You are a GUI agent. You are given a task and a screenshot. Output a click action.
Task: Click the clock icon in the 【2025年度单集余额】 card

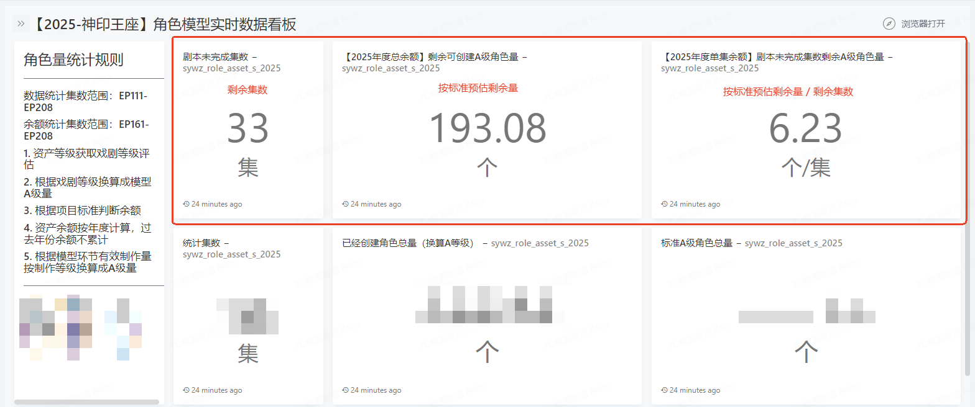pos(664,204)
